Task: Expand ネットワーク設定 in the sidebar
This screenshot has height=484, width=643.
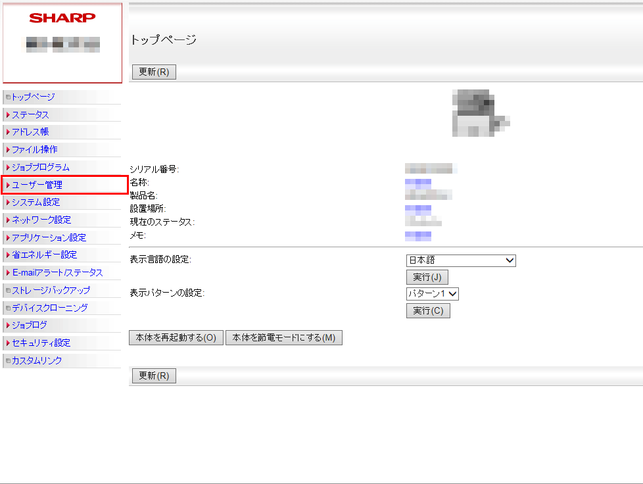Action: click(41, 220)
